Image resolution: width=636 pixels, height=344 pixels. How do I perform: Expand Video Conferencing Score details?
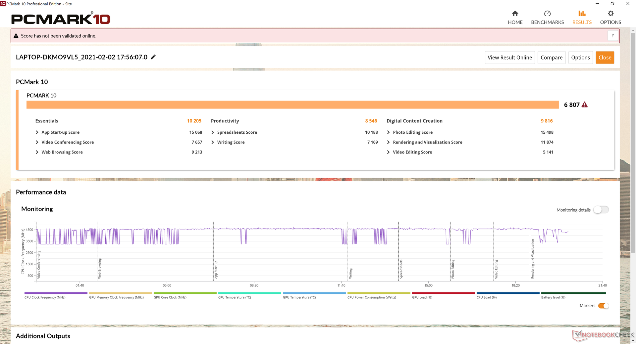pos(37,142)
